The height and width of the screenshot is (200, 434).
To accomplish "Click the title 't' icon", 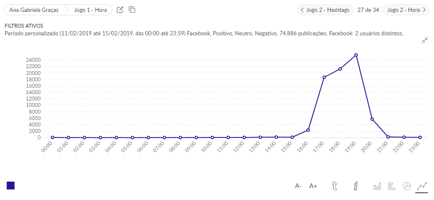I will (335, 186).
